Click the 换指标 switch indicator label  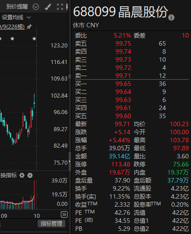click(8, 175)
